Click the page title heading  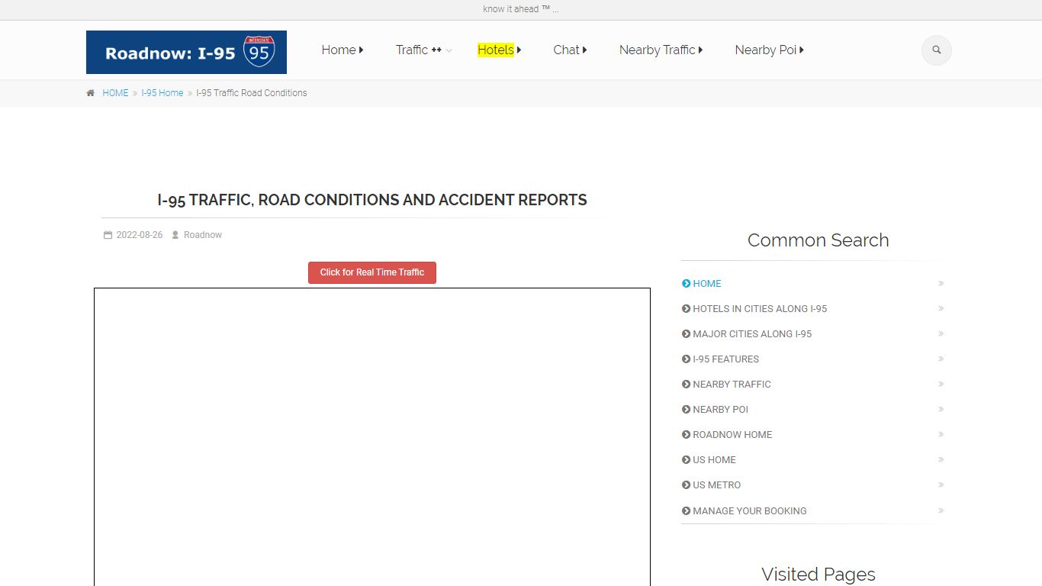point(372,200)
